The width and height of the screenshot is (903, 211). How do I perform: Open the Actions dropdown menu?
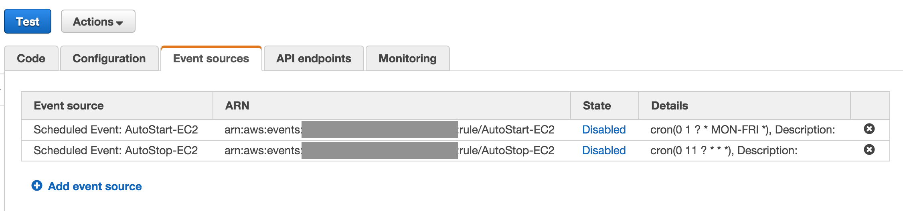[x=98, y=21]
